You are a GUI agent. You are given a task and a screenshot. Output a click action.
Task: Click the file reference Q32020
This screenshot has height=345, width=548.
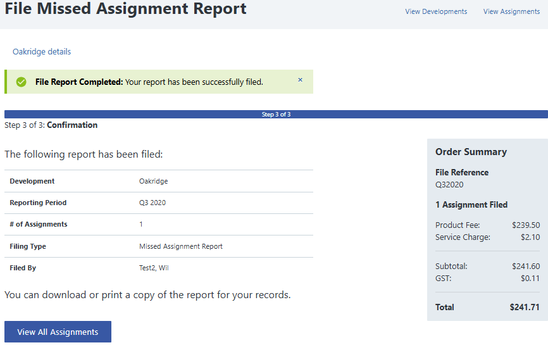point(449,185)
